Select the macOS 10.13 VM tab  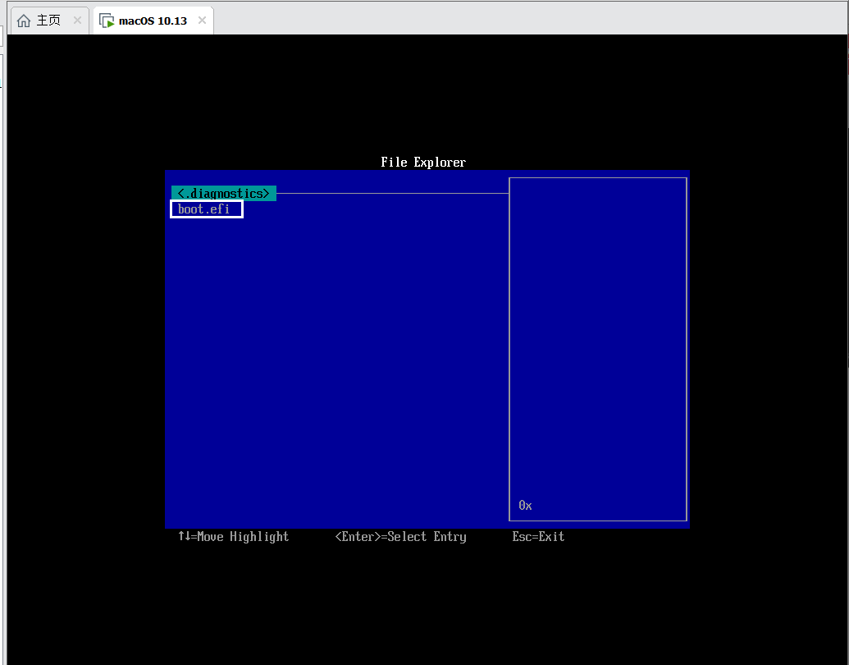[153, 21]
